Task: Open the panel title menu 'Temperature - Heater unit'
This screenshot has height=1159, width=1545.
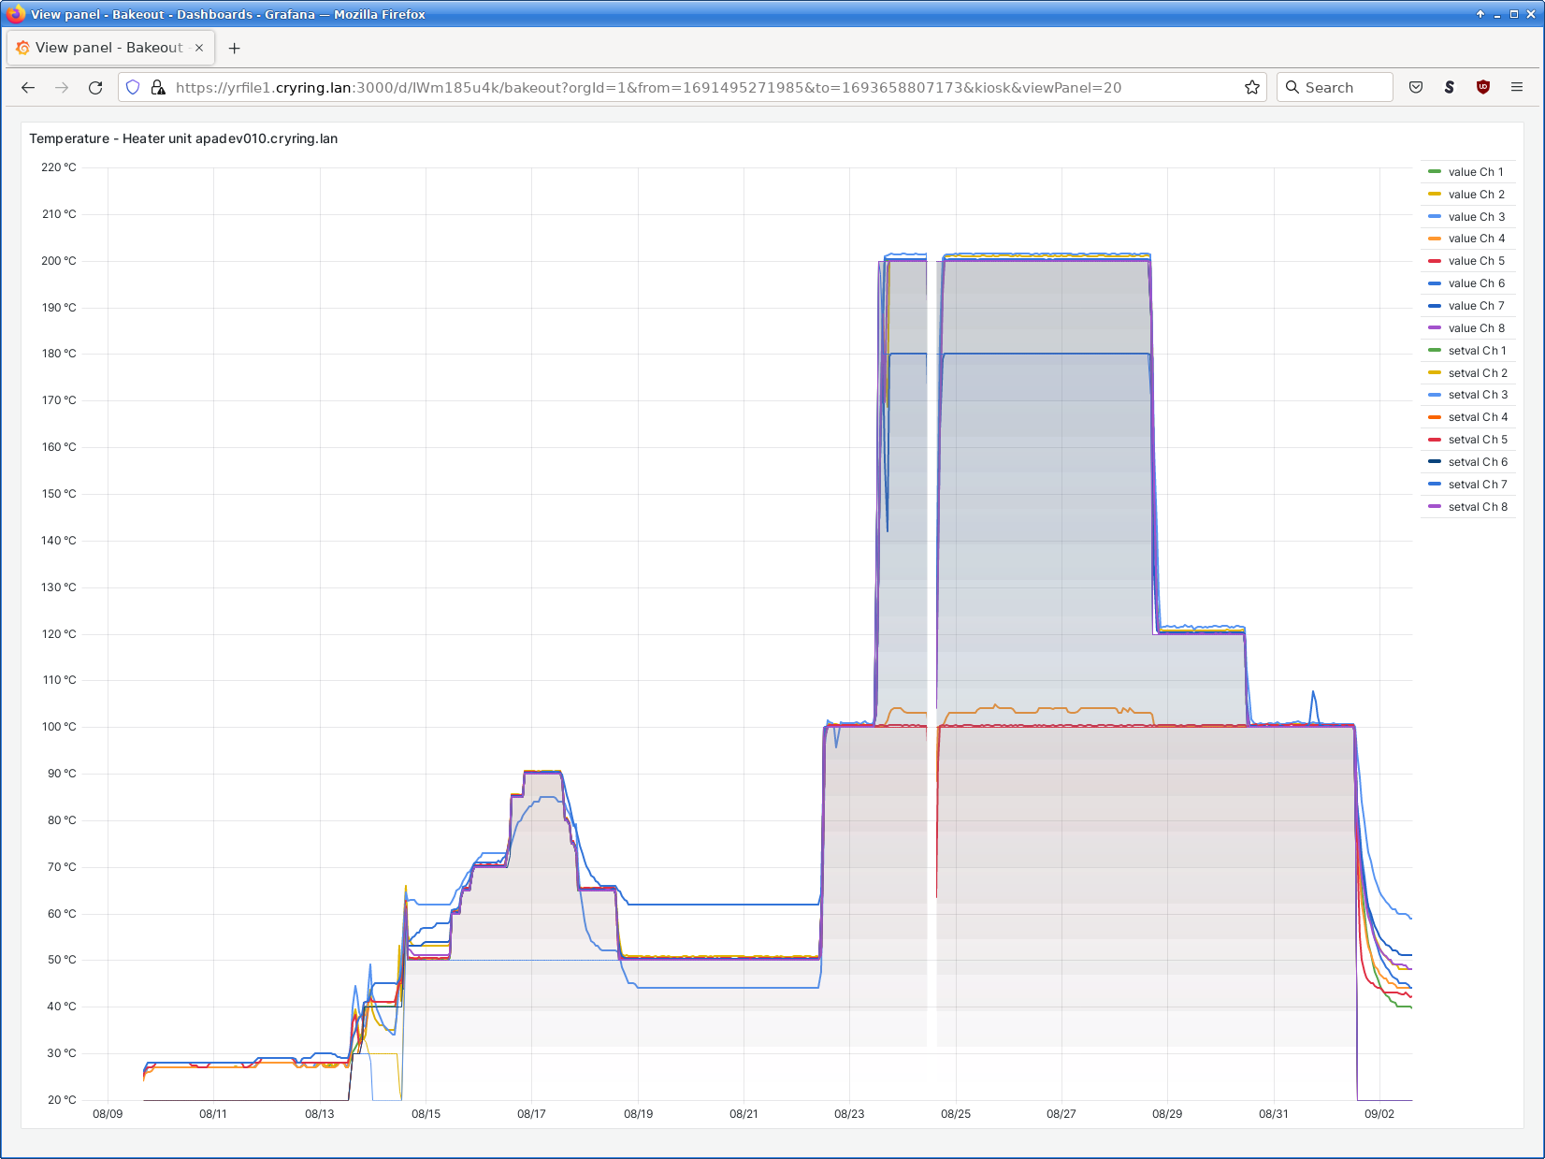Action: click(183, 138)
